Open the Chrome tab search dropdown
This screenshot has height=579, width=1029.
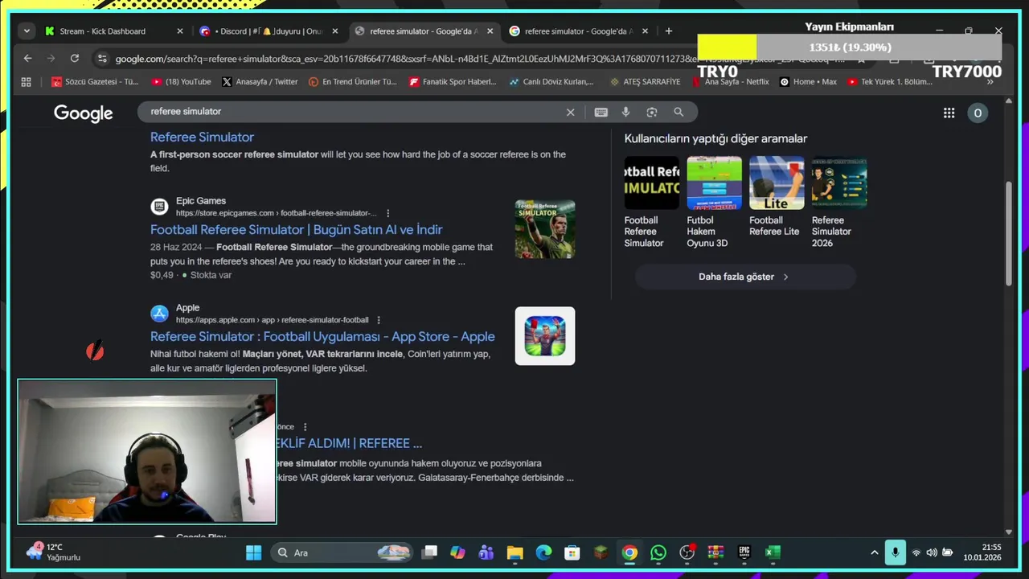27,31
